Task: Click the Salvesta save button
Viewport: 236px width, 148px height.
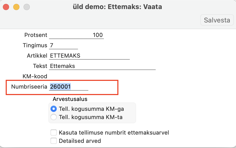Action: click(x=217, y=20)
